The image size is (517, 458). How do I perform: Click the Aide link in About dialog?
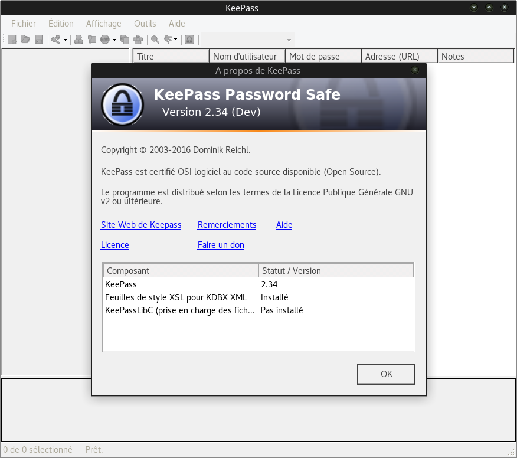(284, 225)
